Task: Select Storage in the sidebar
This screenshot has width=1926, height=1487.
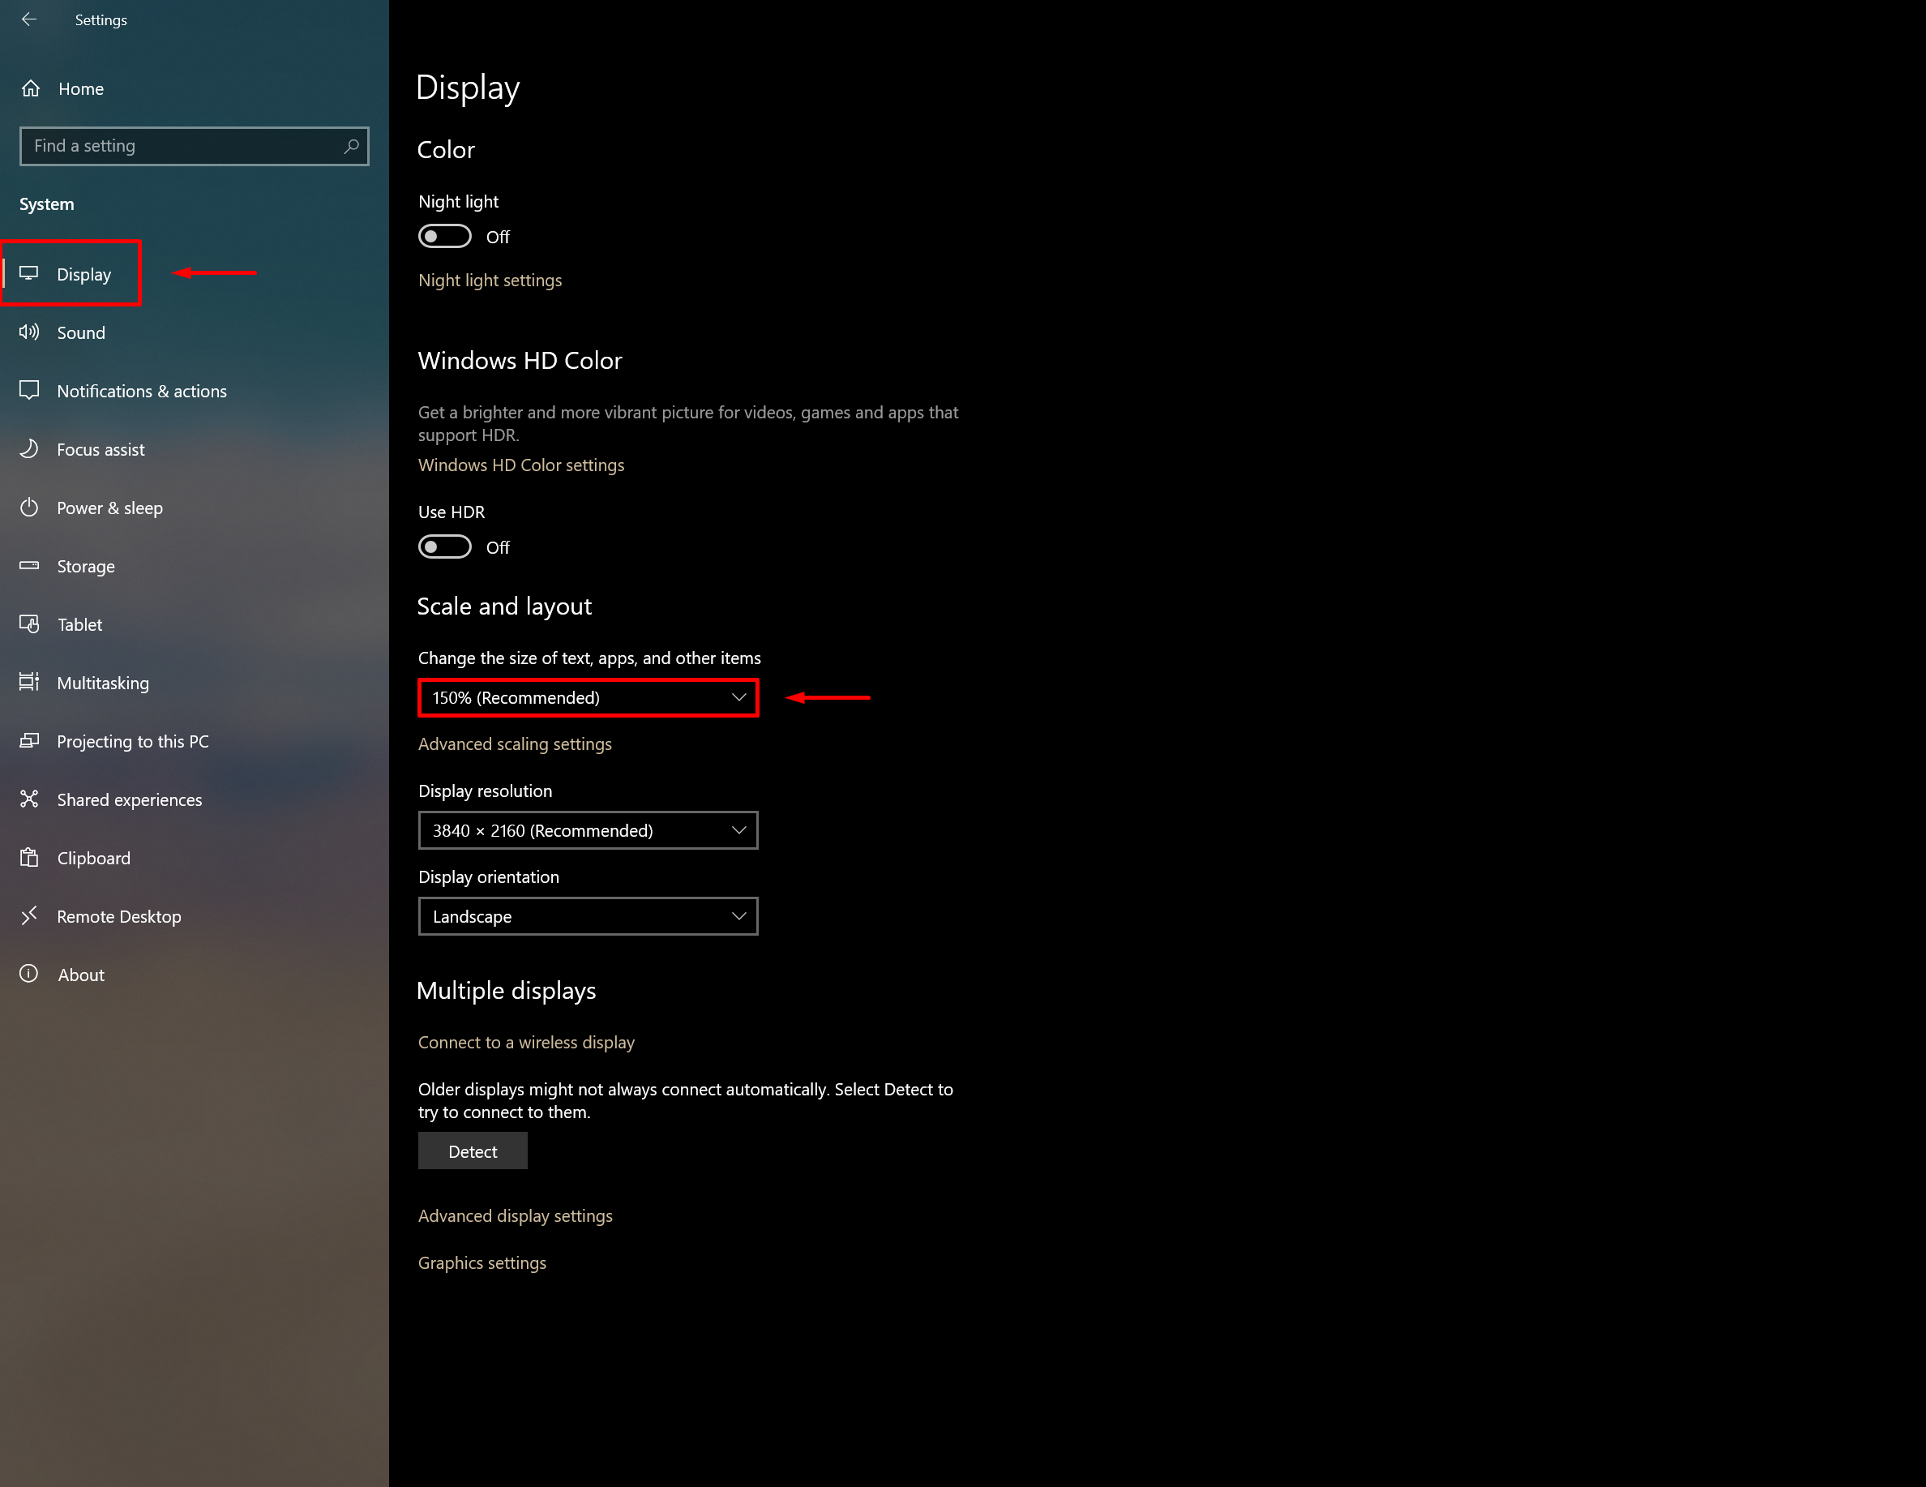Action: [x=86, y=566]
